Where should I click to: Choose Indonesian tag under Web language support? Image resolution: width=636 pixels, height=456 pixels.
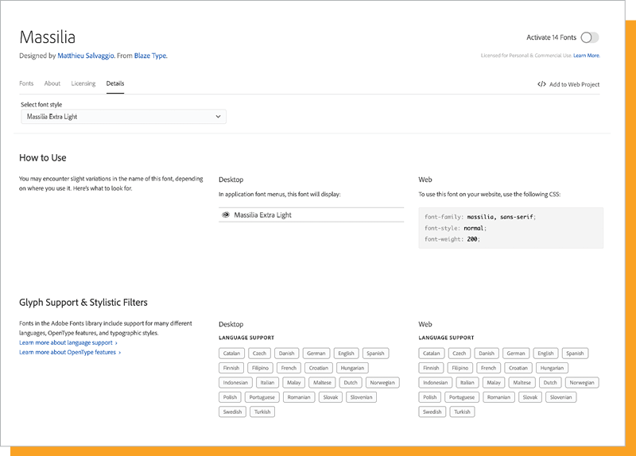tap(435, 383)
